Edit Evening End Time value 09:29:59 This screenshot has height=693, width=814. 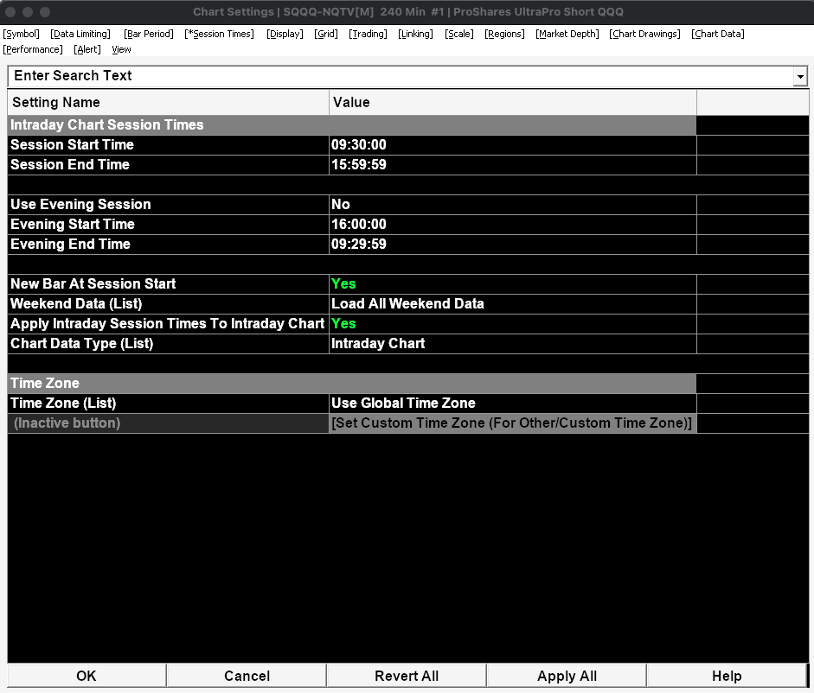coord(512,244)
